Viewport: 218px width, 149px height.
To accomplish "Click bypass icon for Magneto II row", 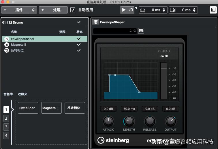I will pos(7,45).
